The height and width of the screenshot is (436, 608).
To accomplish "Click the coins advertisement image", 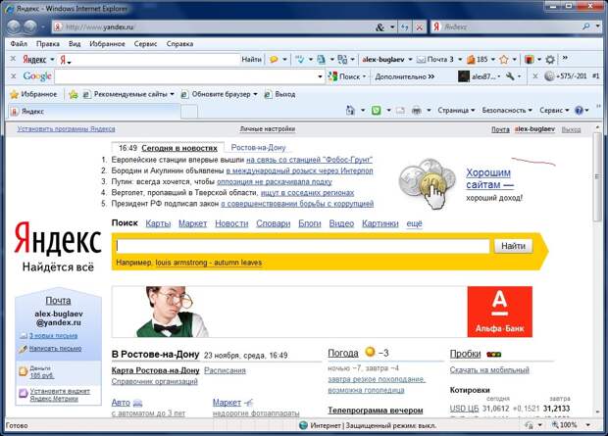I will tap(428, 183).
